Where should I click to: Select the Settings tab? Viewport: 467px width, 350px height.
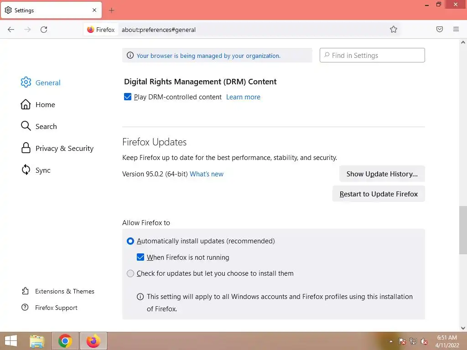(x=51, y=10)
